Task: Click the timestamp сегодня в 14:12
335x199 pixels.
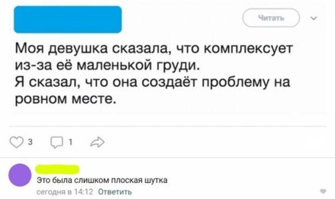Action: click(x=65, y=192)
